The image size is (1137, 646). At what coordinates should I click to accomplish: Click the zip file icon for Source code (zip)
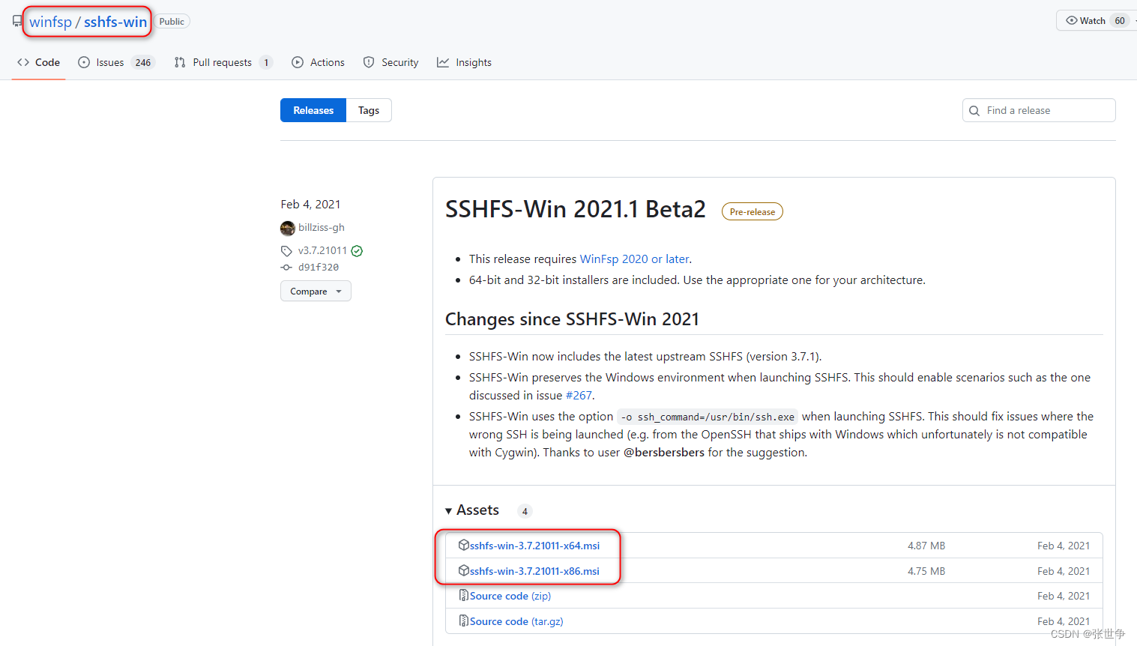click(x=464, y=595)
